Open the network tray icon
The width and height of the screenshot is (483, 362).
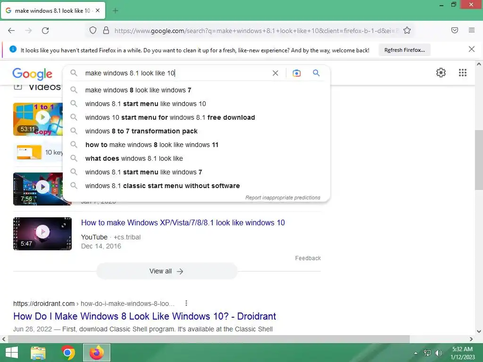(x=427, y=353)
